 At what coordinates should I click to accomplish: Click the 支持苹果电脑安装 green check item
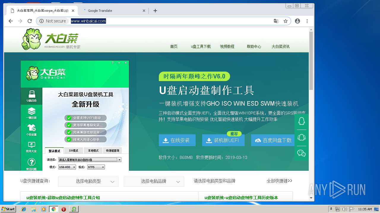pyautogui.click(x=86, y=125)
